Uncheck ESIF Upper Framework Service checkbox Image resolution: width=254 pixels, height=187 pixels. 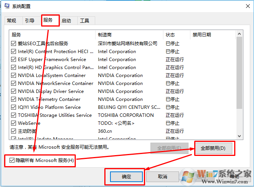pos(13,60)
